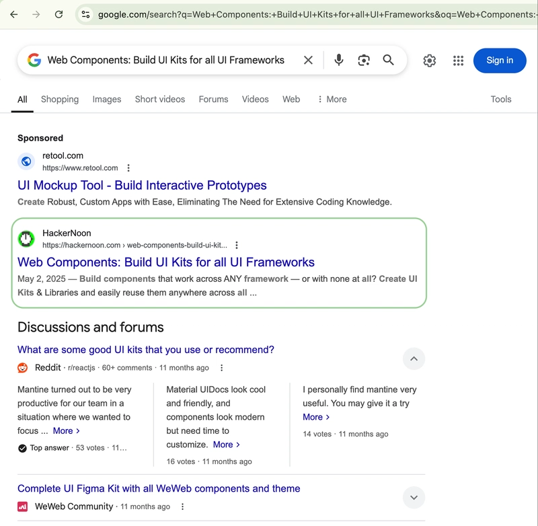
Task: Start voice search with microphone icon
Action: click(339, 60)
